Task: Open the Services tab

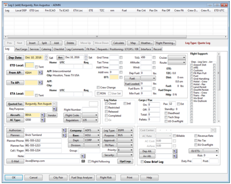Action: pos(34,49)
